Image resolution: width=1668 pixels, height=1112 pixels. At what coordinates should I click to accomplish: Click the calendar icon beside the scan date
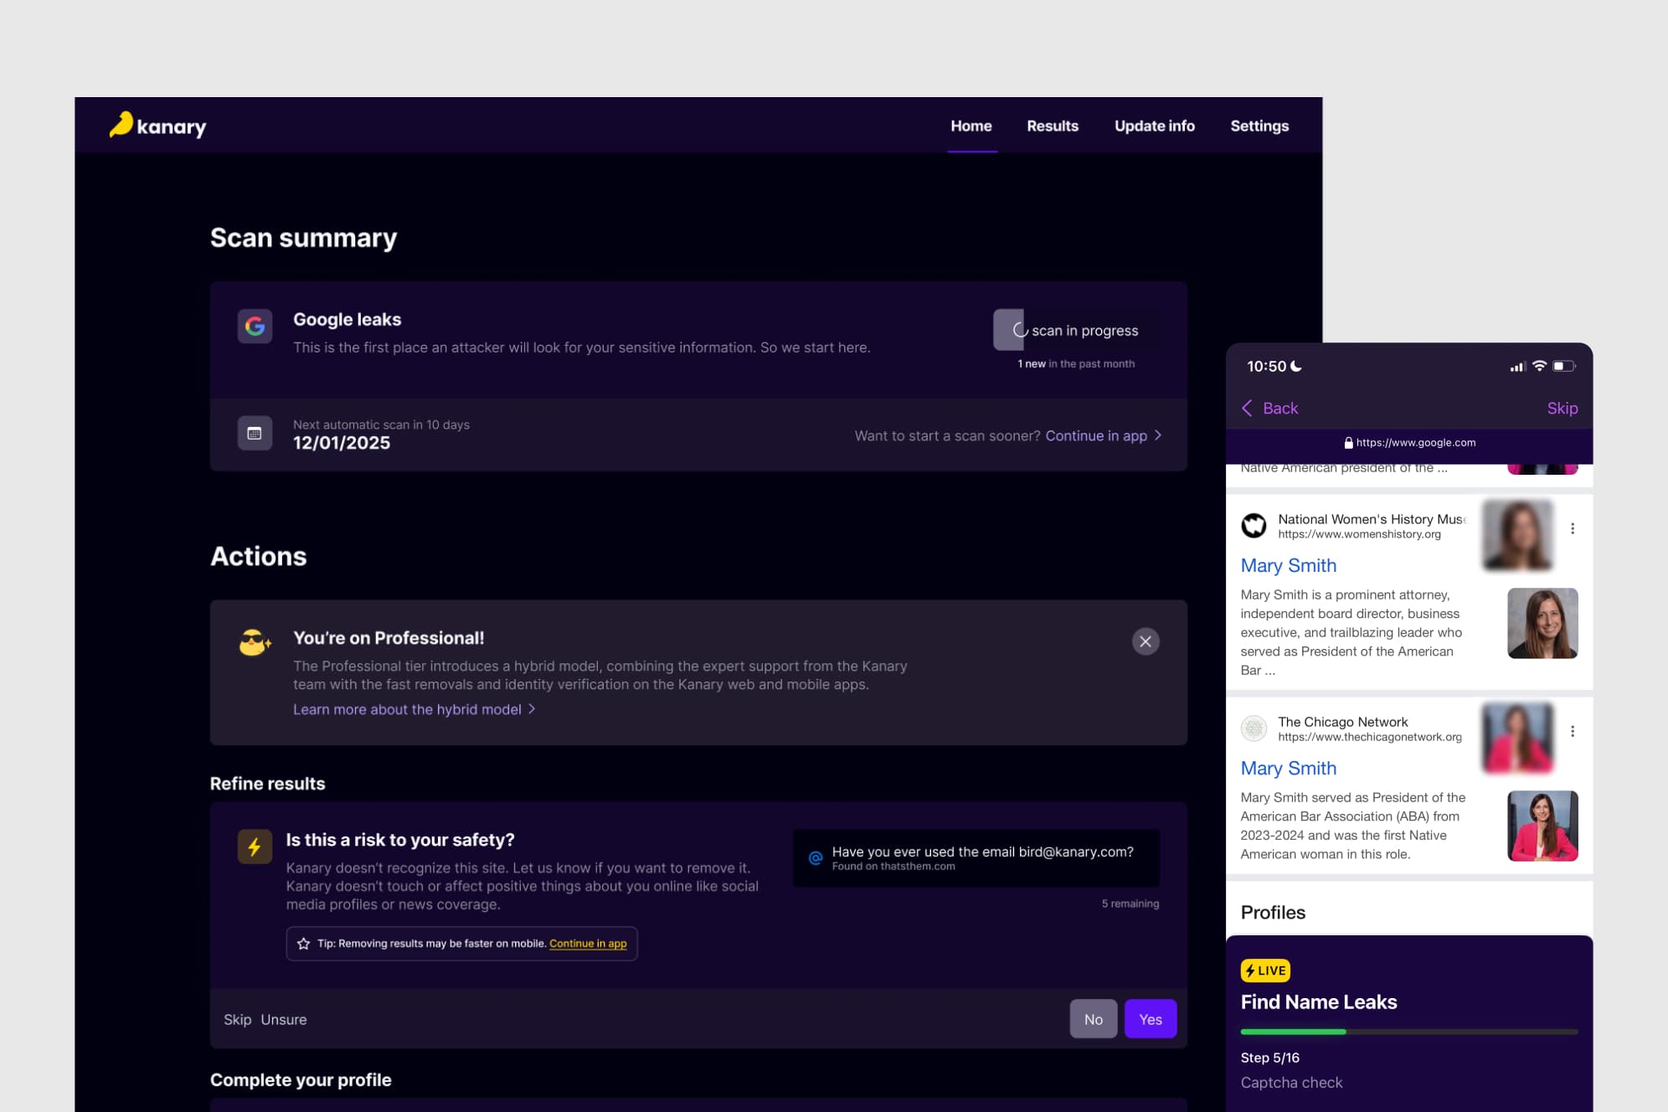[255, 433]
